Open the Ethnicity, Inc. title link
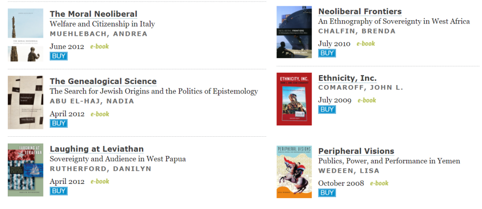Image resolution: width=482 pixels, height=209 pixels. coord(347,78)
